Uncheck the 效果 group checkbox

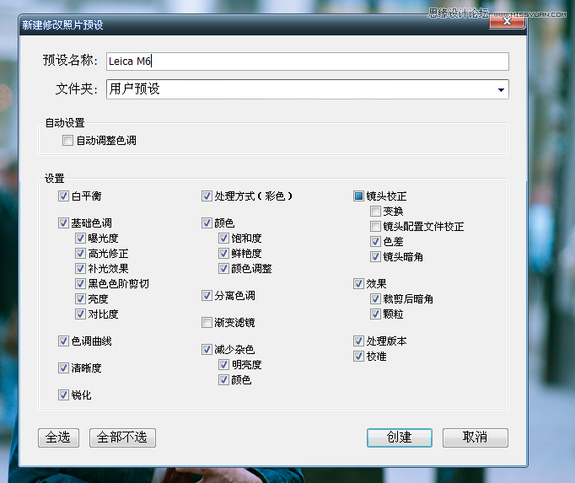(358, 283)
